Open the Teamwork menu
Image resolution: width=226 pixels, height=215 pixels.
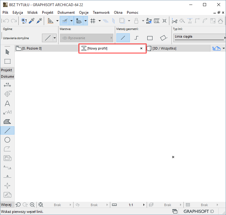pos(101,13)
